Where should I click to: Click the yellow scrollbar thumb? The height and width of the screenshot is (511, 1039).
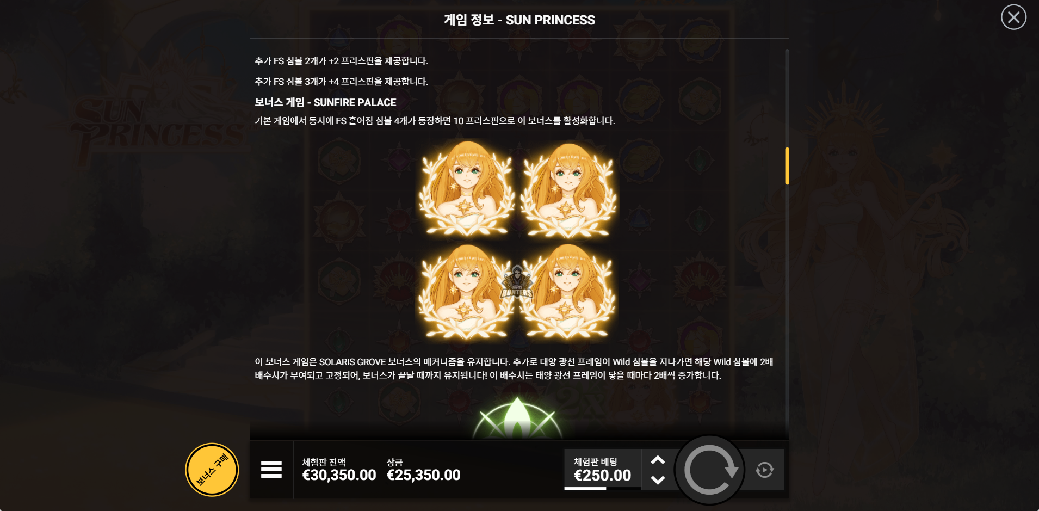coord(787,166)
